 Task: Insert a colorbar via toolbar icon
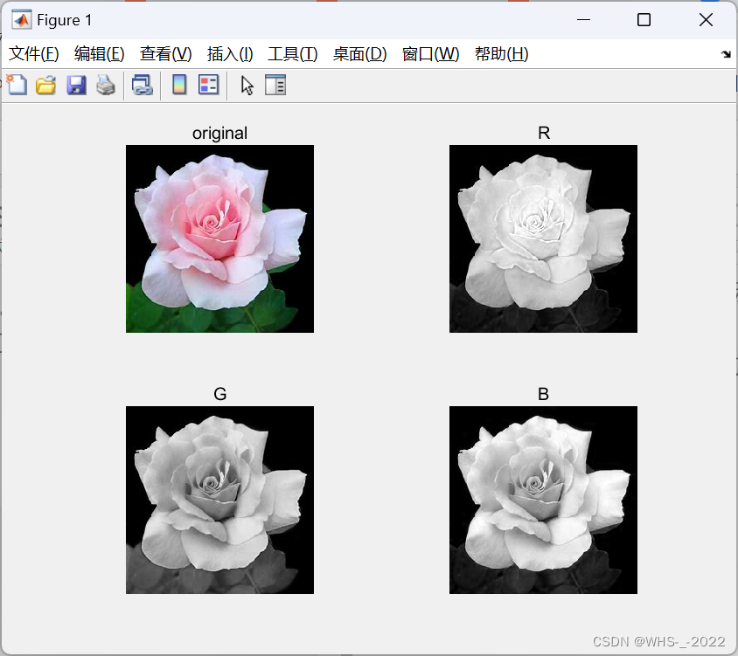(x=179, y=85)
